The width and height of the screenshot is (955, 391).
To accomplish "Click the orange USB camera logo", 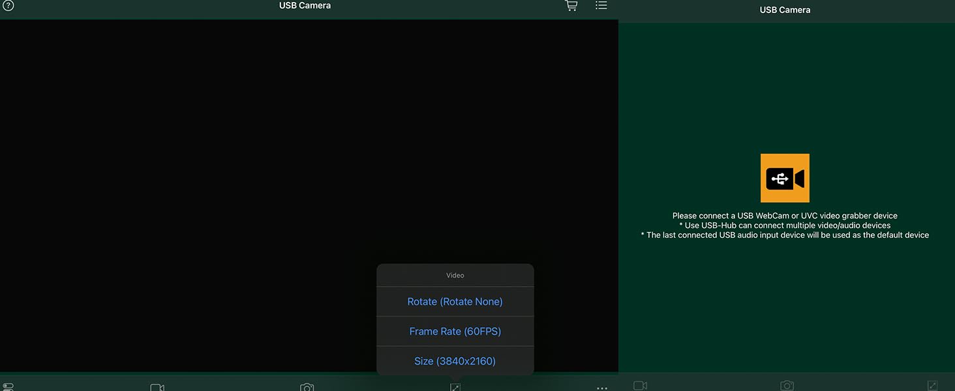I will 785,178.
